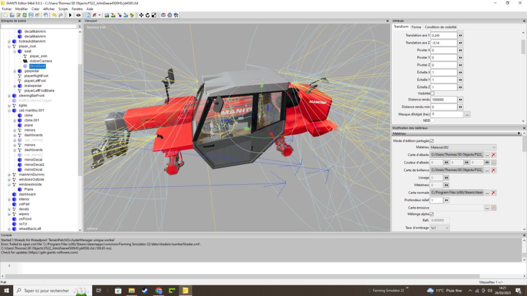Close the Attributs panel
The image size is (527, 296).
[524, 21]
